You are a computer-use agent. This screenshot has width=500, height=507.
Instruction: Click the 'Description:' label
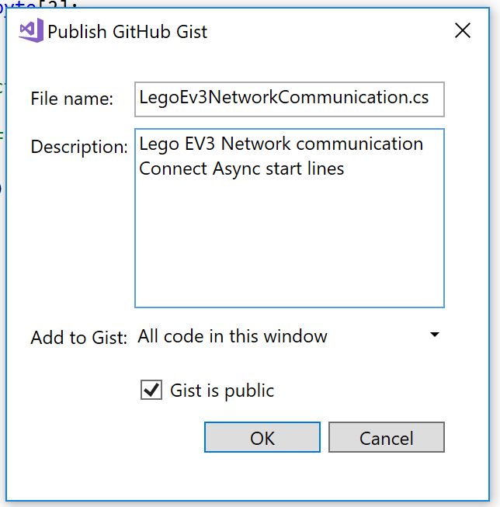(x=79, y=146)
